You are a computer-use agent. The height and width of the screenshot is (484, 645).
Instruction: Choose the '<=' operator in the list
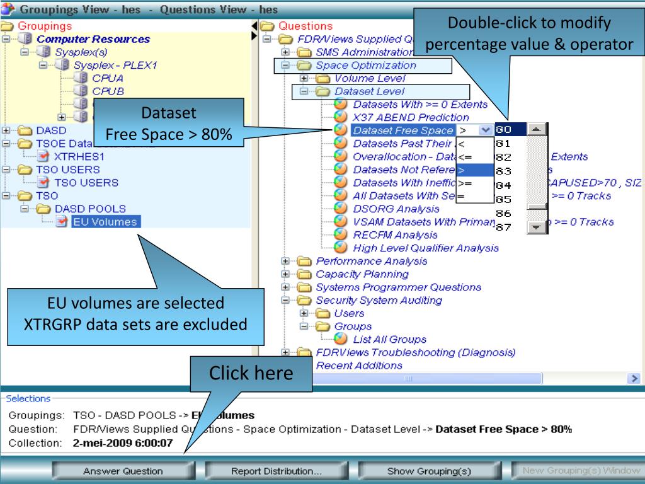475,157
